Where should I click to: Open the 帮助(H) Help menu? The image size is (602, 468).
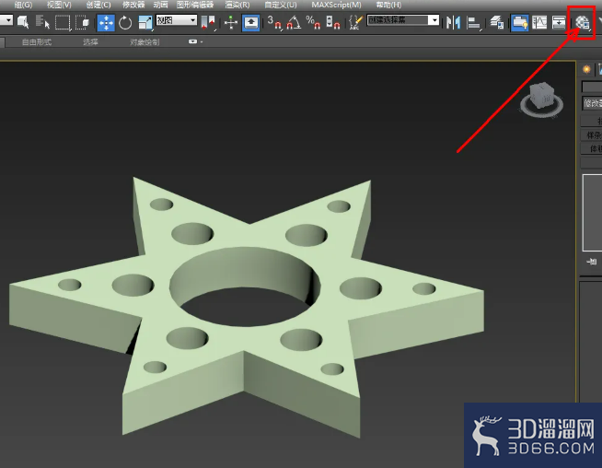click(x=388, y=5)
